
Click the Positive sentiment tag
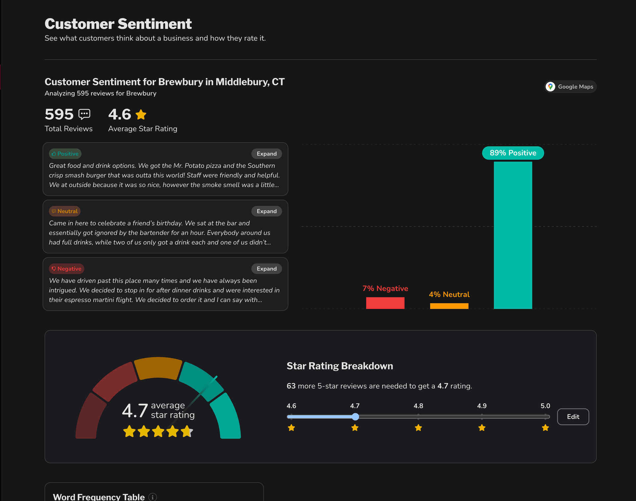click(x=65, y=154)
